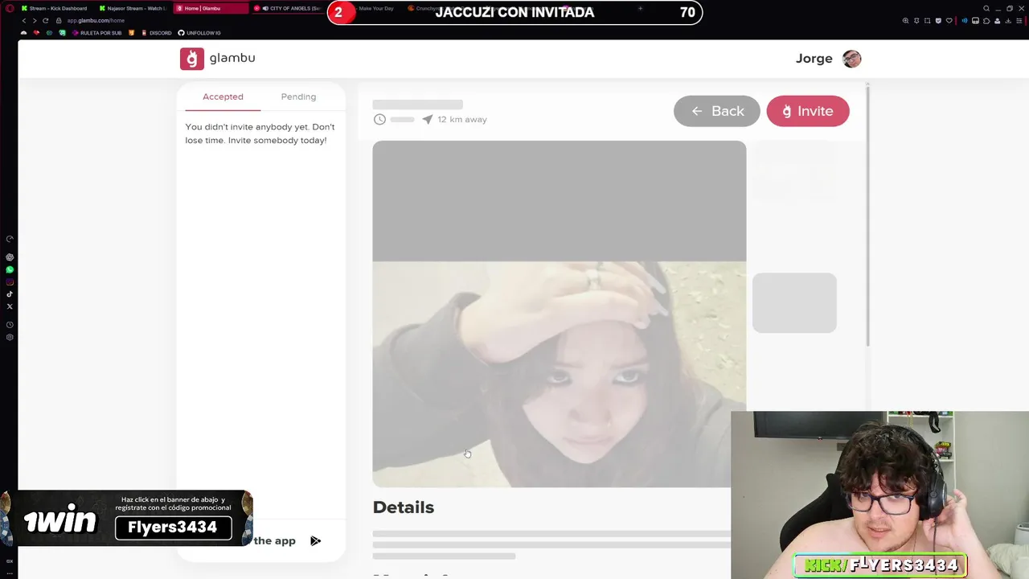Click the Back button
The image size is (1029, 579).
point(716,111)
